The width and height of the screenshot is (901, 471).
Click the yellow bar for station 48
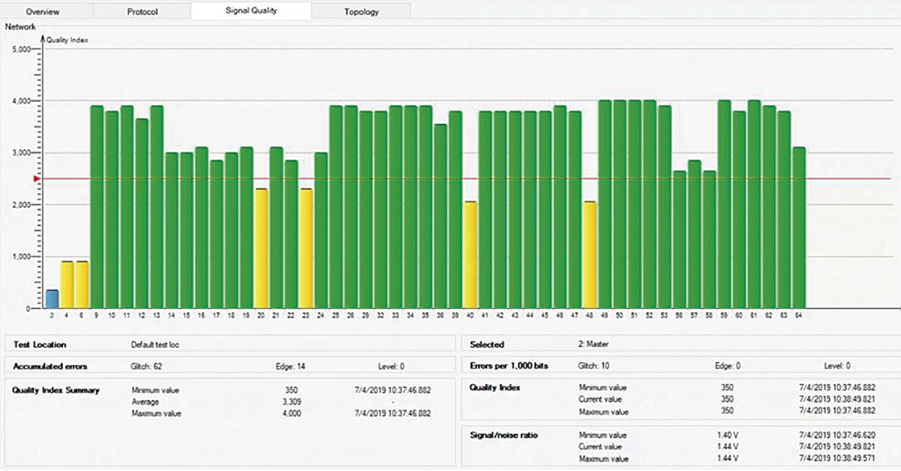589,255
